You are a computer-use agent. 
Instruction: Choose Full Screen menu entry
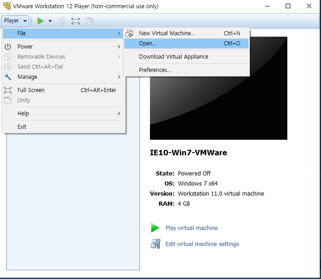coord(63,90)
